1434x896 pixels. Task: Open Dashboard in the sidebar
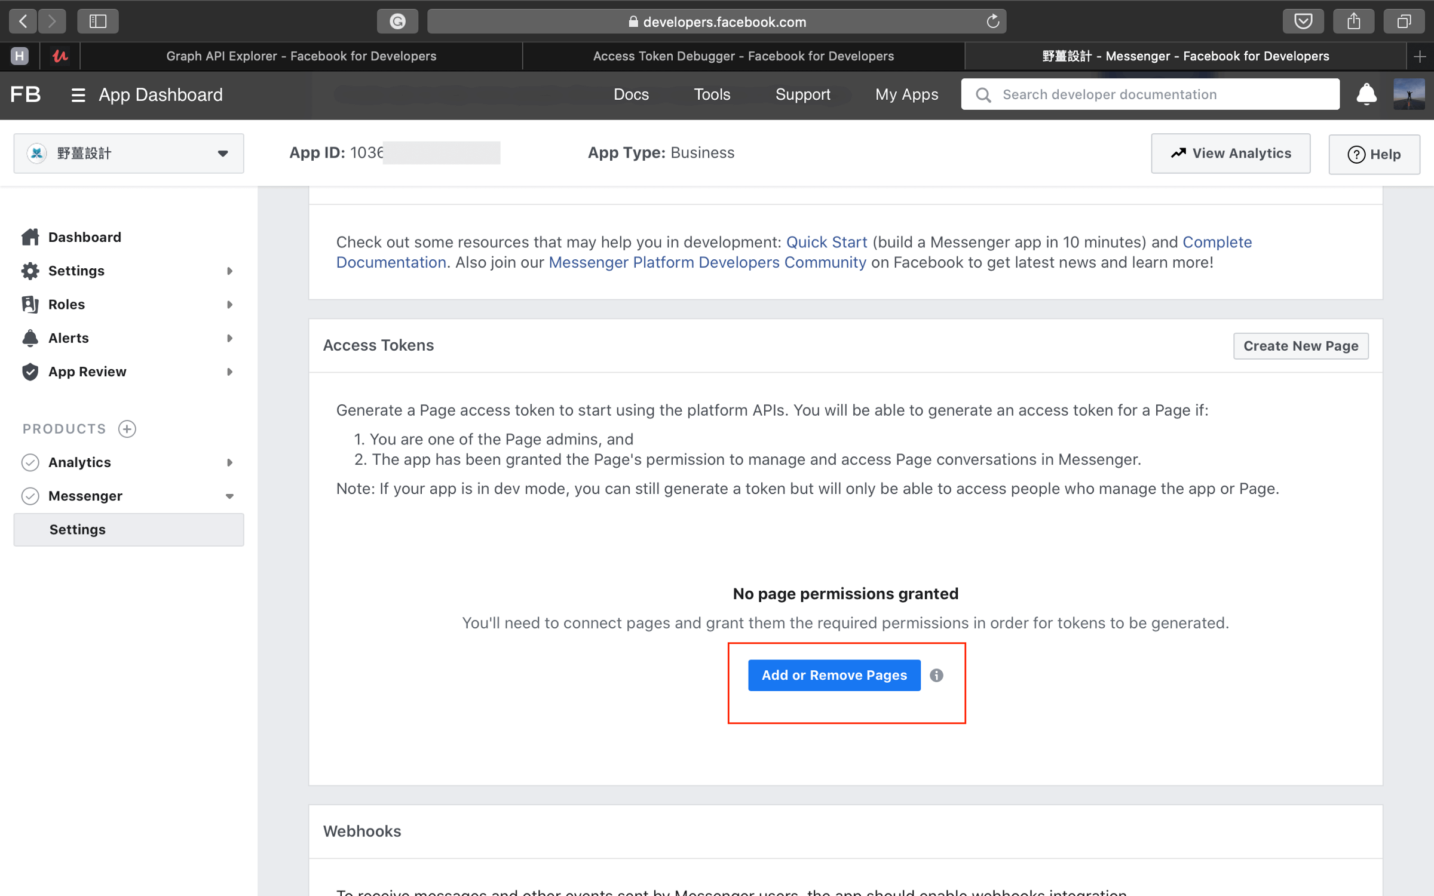[x=84, y=237]
